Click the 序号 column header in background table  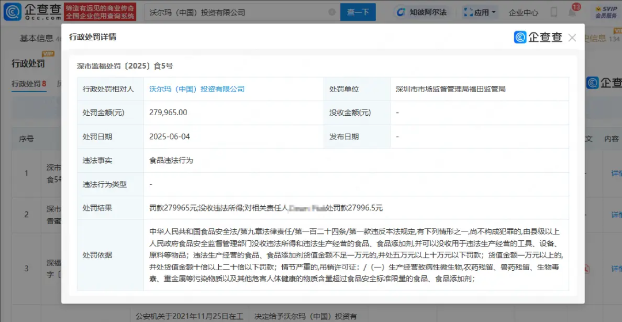26,139
